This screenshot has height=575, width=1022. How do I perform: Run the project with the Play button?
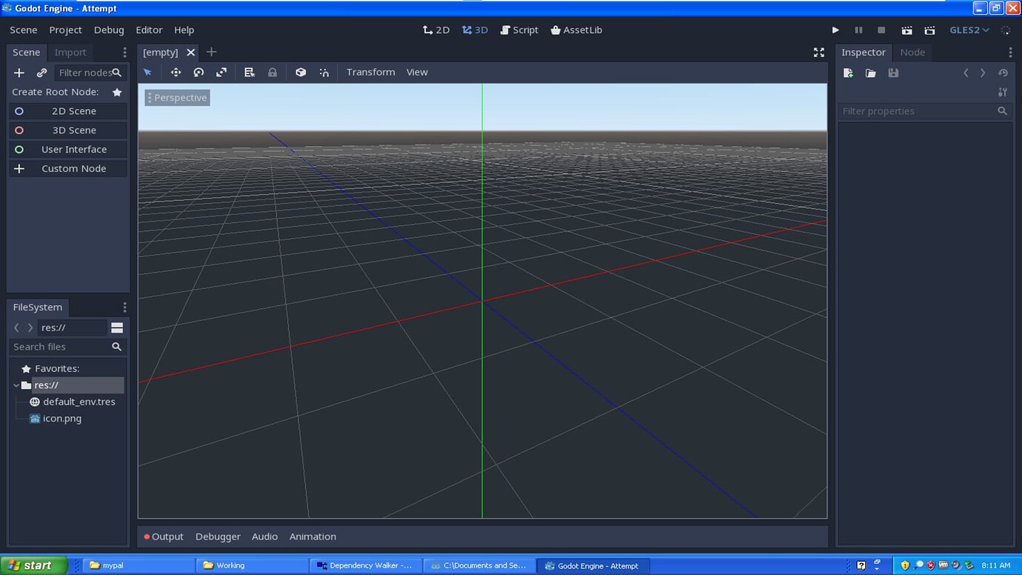click(x=835, y=30)
